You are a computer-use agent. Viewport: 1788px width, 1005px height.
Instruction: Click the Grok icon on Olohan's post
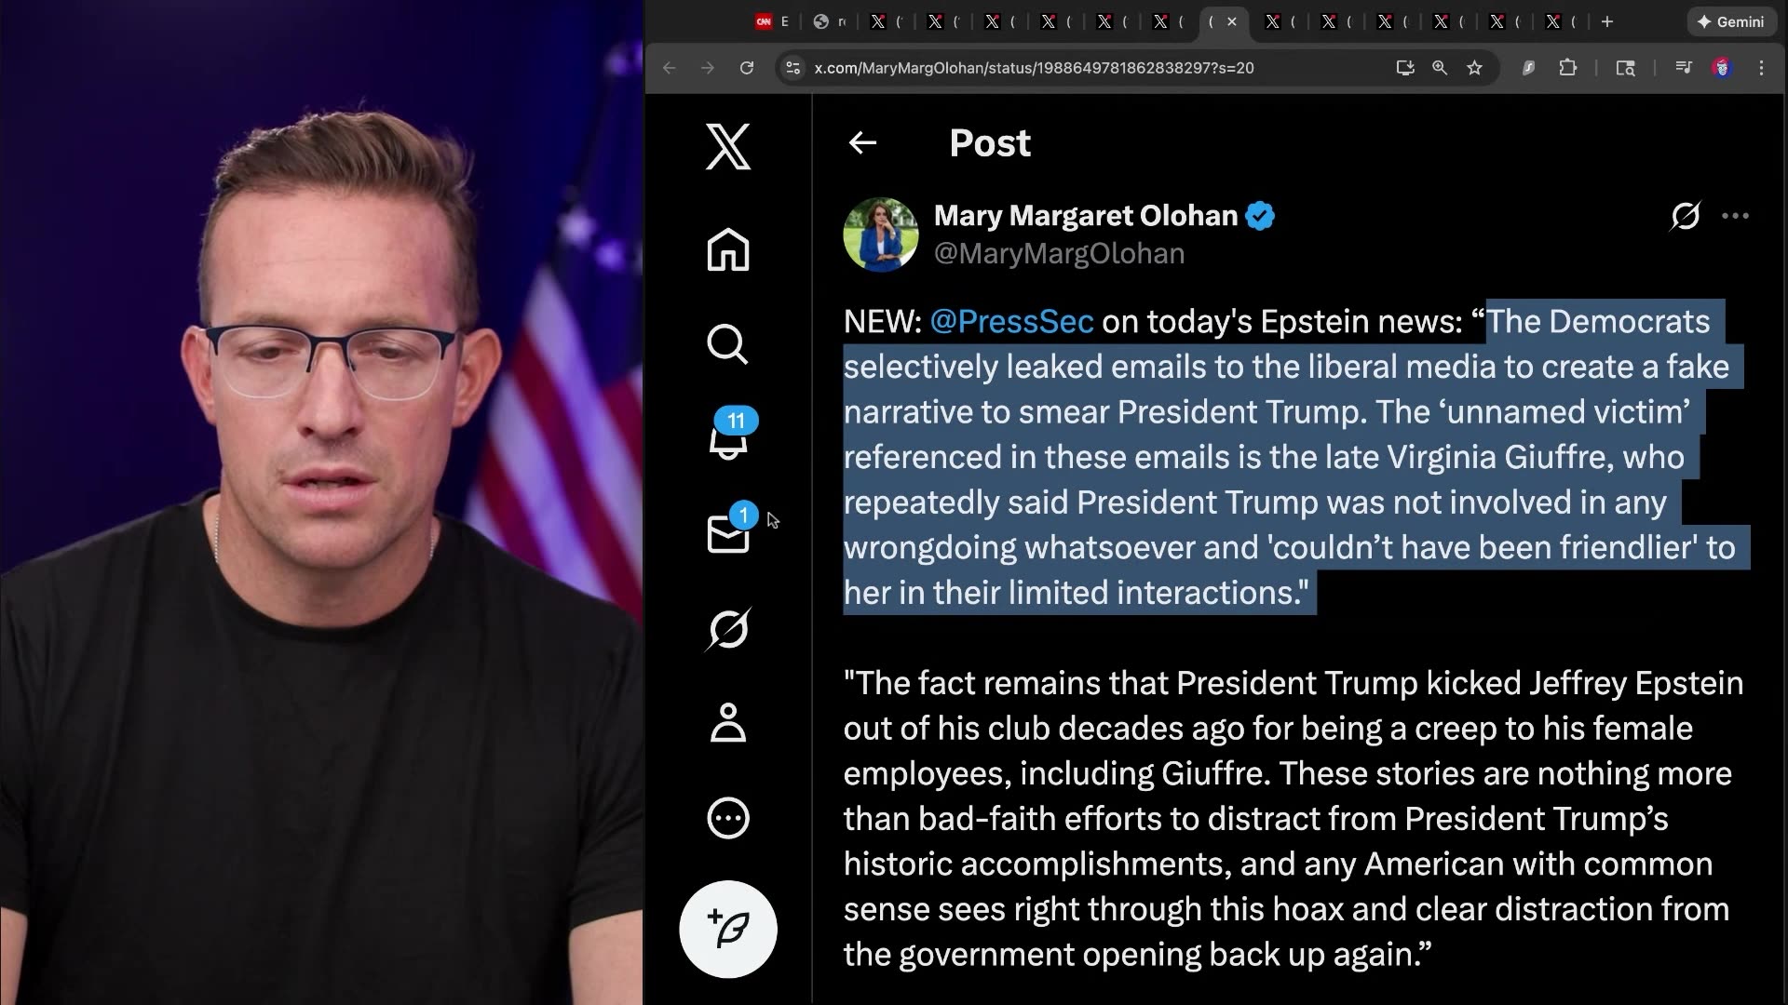1685,216
